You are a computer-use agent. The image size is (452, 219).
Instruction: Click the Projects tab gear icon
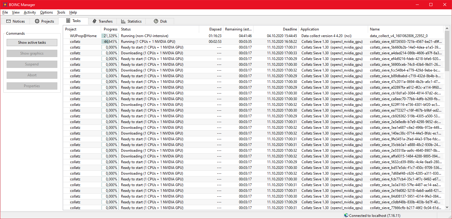point(37,21)
